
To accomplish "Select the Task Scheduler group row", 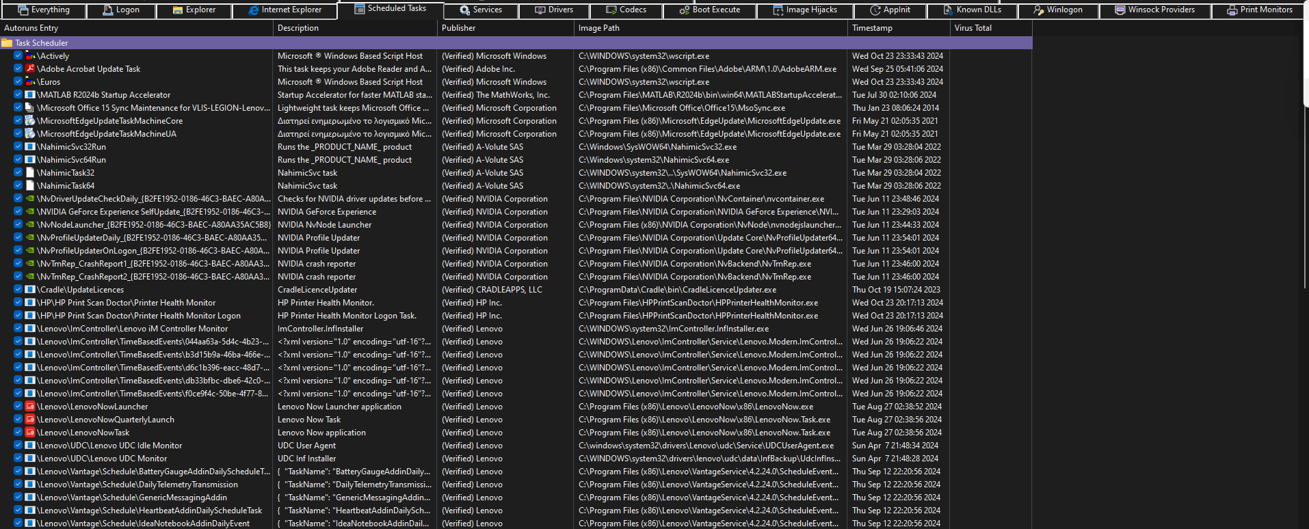I will (516, 43).
